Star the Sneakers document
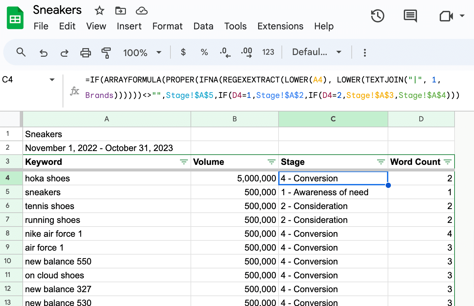Screen dimensions: 474x306 coord(99,11)
